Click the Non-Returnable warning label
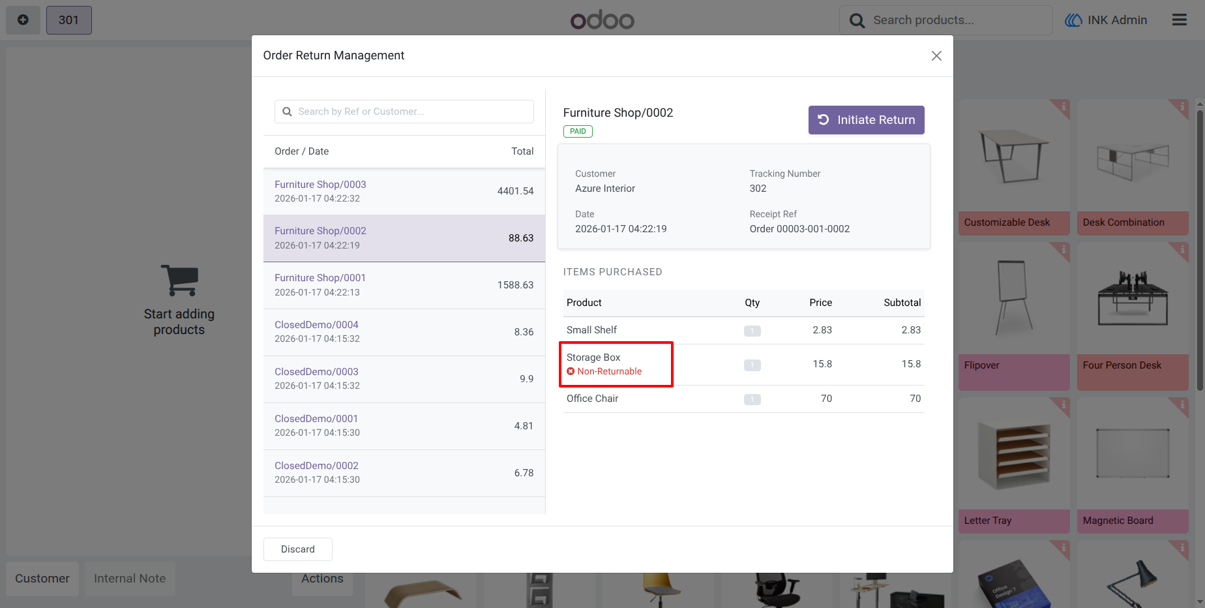This screenshot has height=608, width=1205. pos(604,371)
